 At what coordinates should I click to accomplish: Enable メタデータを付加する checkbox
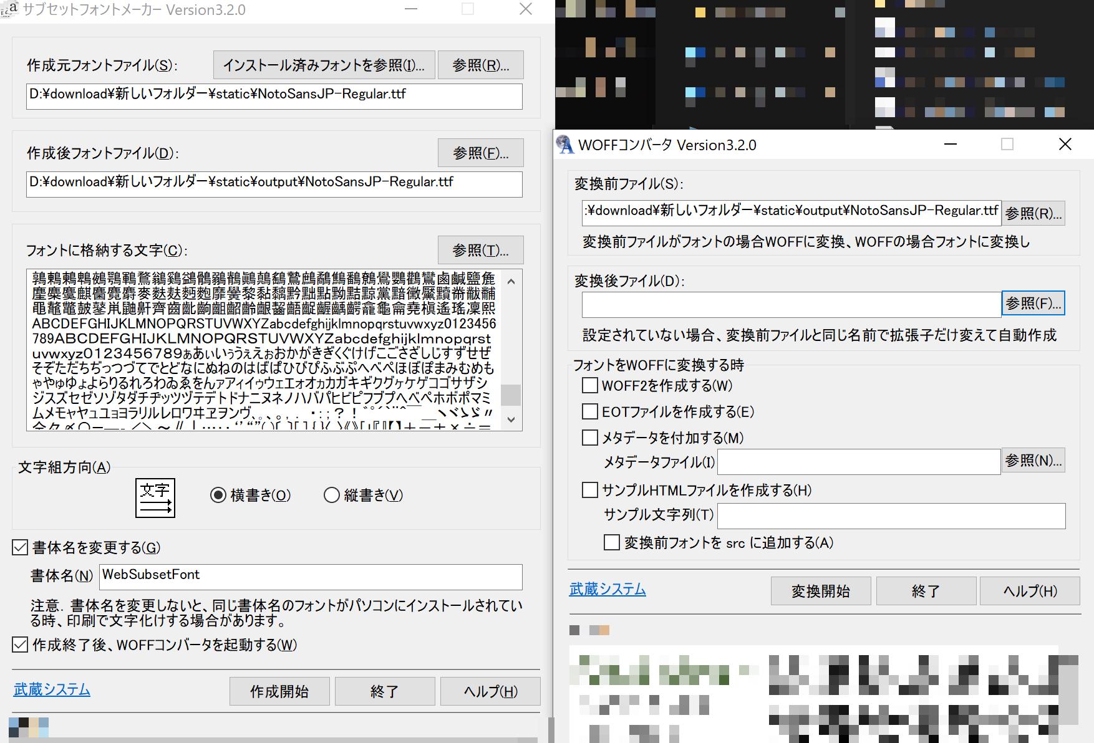pyautogui.click(x=589, y=438)
